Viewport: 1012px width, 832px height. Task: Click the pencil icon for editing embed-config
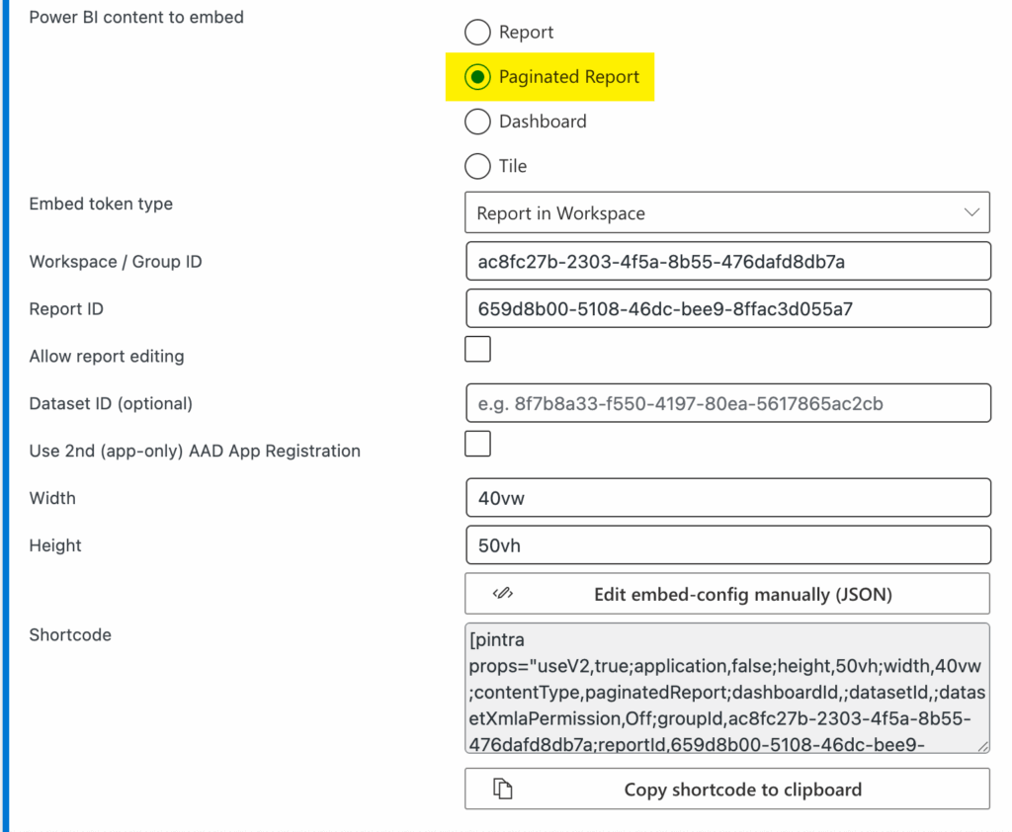[503, 594]
